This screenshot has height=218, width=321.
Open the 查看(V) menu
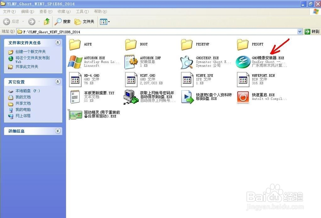tap(46, 12)
